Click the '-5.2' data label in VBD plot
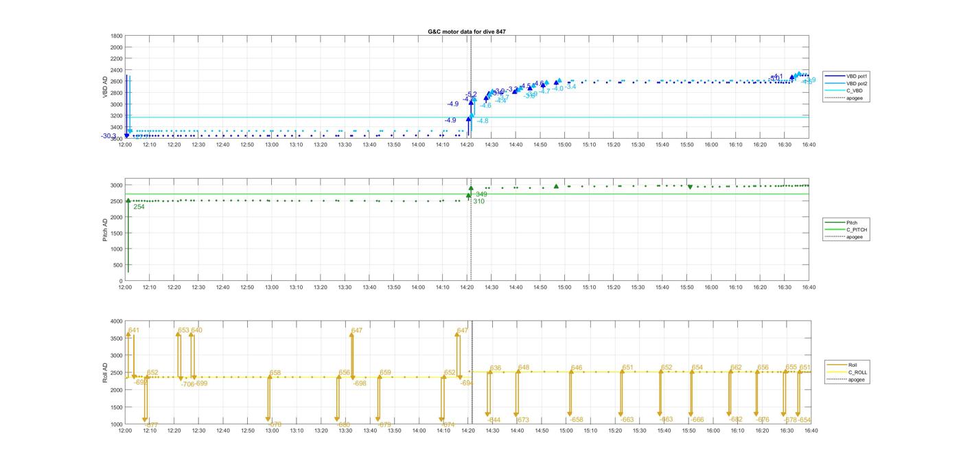This screenshot has height=476, width=961. (471, 94)
